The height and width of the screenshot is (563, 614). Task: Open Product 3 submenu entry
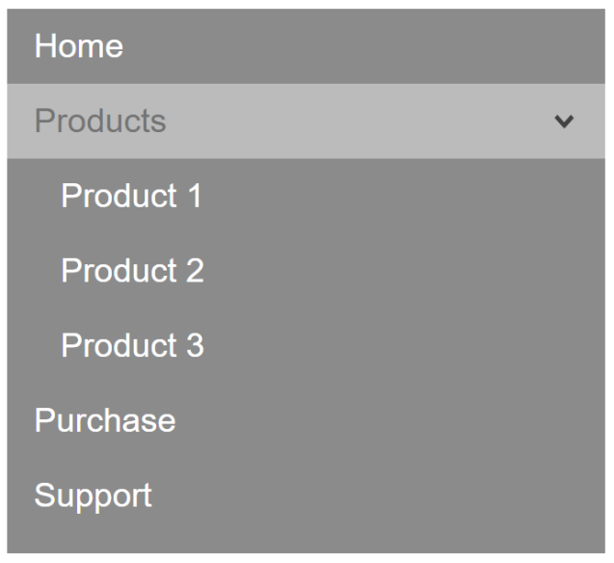click(306, 345)
